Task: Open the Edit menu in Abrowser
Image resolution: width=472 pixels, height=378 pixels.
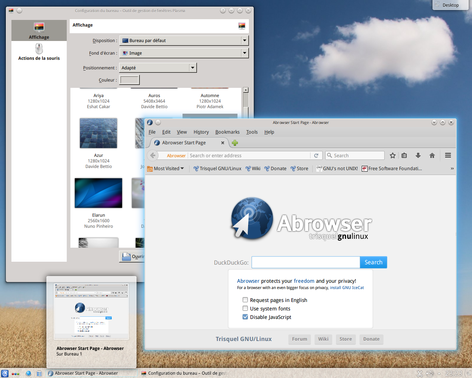Action: tap(166, 132)
